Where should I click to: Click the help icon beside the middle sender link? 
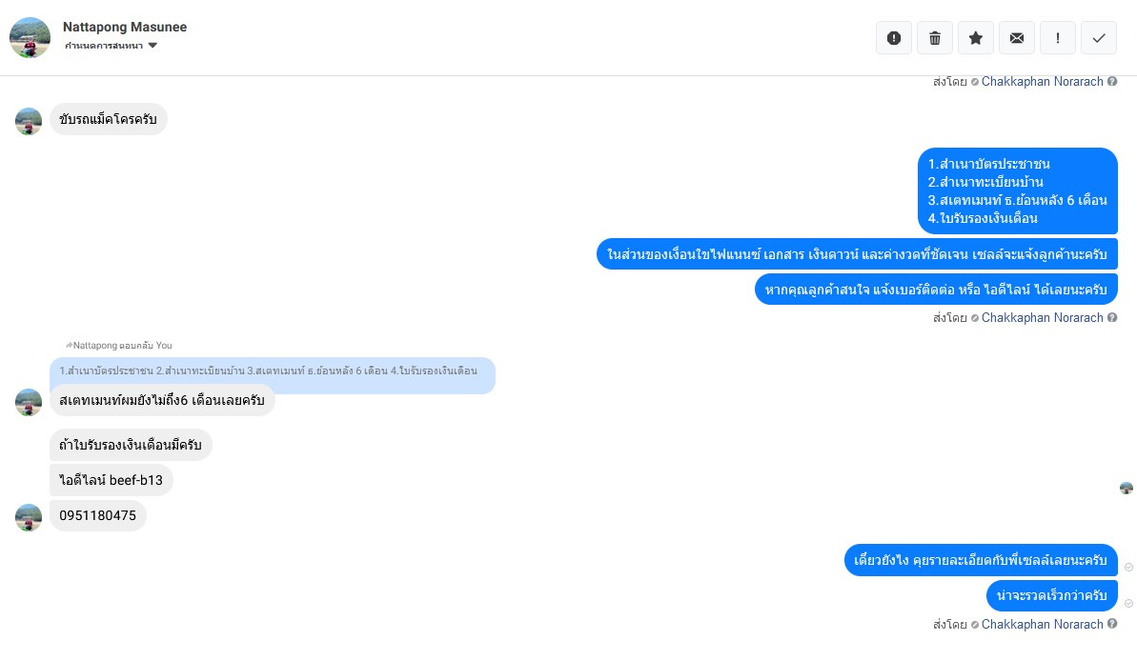click(x=1112, y=318)
